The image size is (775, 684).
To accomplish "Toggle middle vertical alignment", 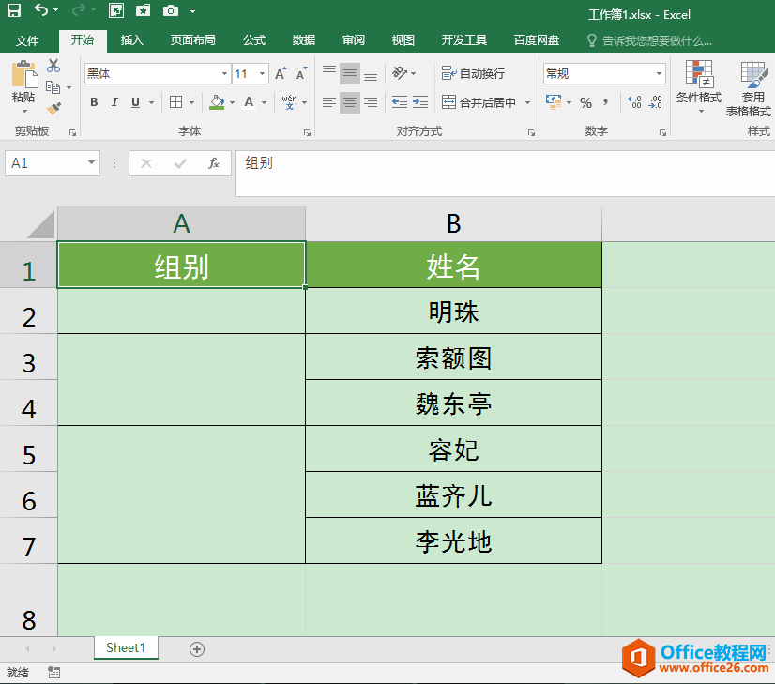I will point(350,73).
